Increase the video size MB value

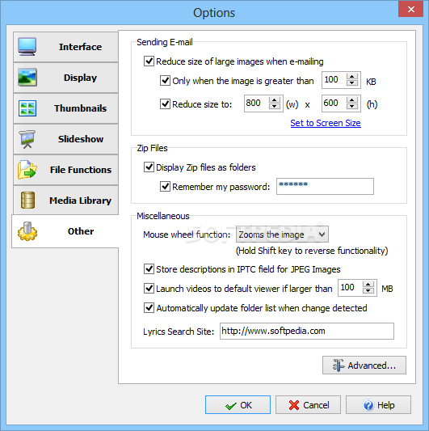tap(368, 285)
